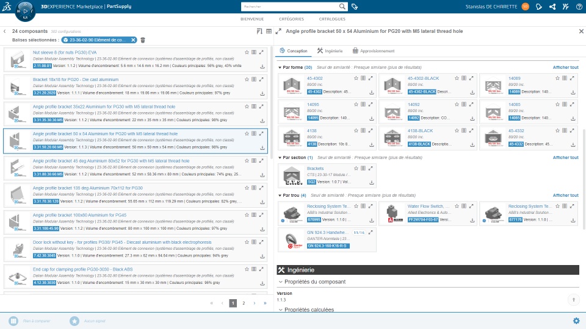Bookmark part 14095 with star
This screenshot has height=329, width=586.
click(x=356, y=104)
